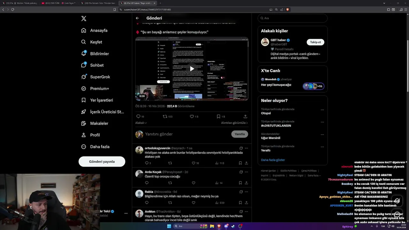Open a new browser tab
The image size is (409, 230).
[160, 3]
